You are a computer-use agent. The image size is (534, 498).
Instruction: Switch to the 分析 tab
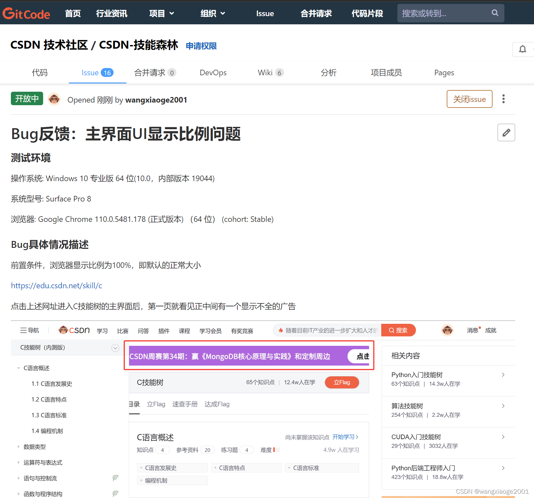(329, 73)
